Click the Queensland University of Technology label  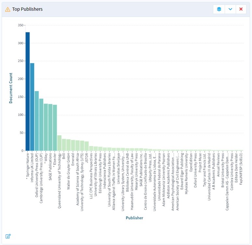click(x=59, y=181)
